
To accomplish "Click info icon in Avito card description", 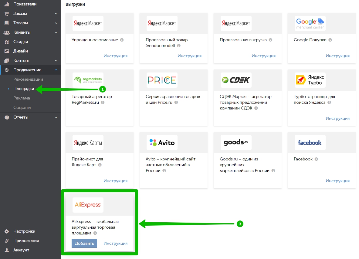I will pyautogui.click(x=164, y=170).
